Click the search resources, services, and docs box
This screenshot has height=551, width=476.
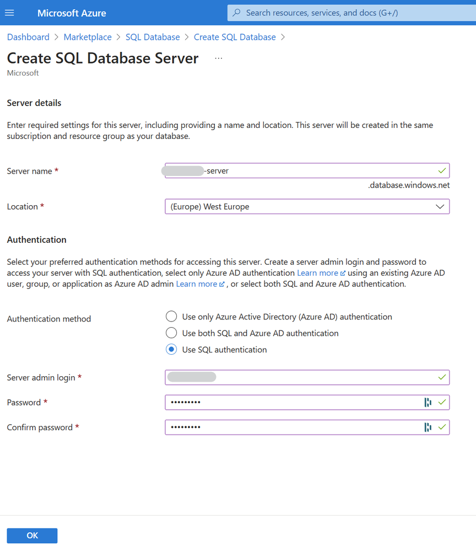(351, 13)
